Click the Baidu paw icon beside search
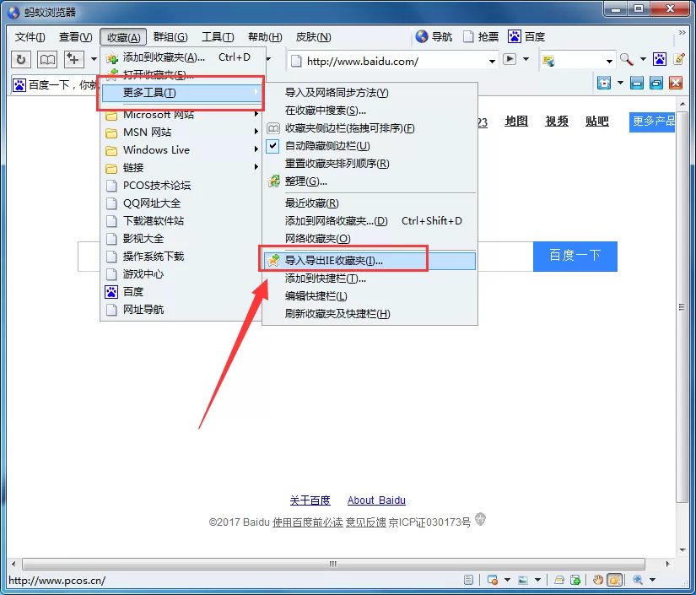The image size is (696, 595). tap(660, 59)
